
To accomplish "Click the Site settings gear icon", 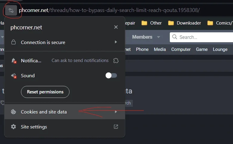I will point(13,127).
